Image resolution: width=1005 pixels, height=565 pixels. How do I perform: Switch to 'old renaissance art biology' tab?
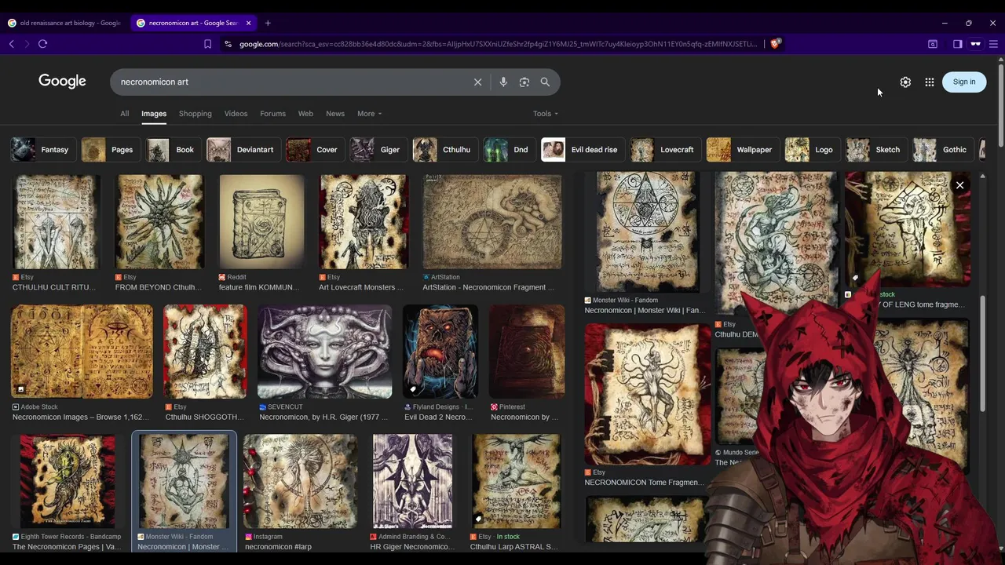[x=65, y=23]
